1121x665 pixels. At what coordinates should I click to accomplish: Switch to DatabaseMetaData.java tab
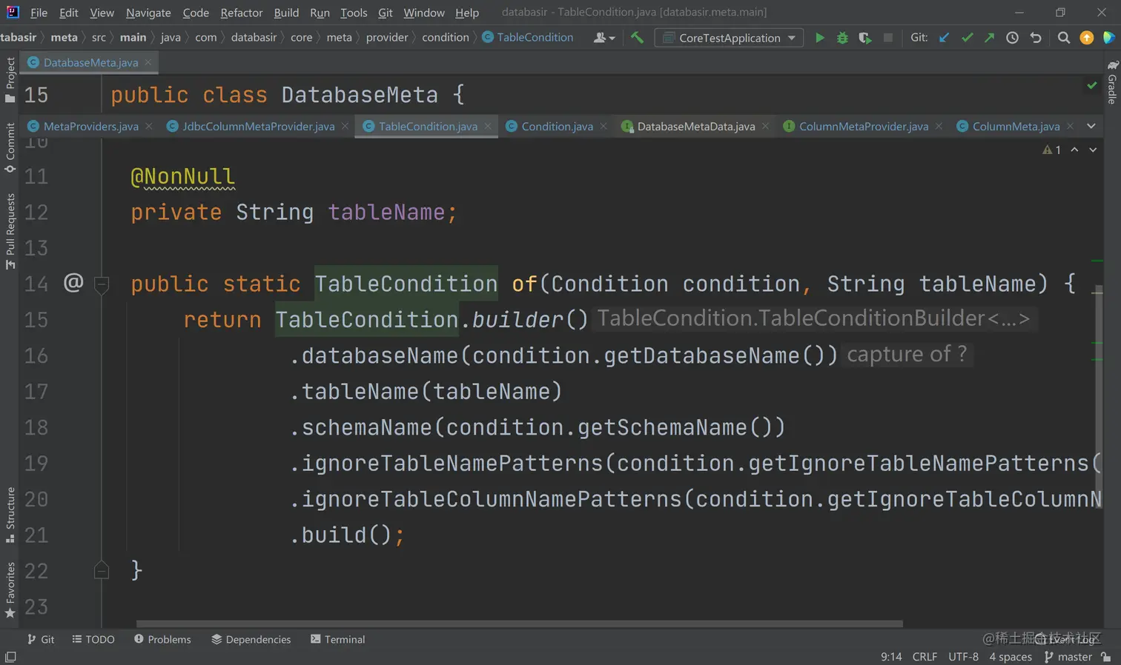[x=696, y=126]
